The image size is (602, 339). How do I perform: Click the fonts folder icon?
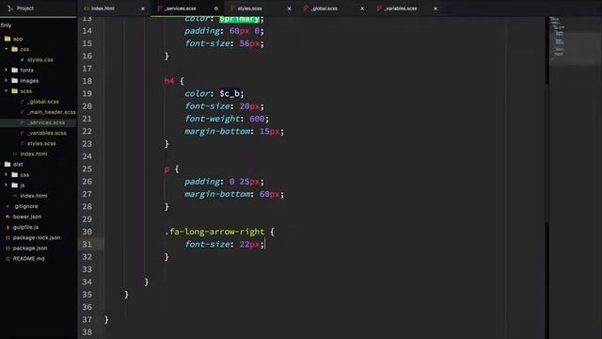point(15,70)
